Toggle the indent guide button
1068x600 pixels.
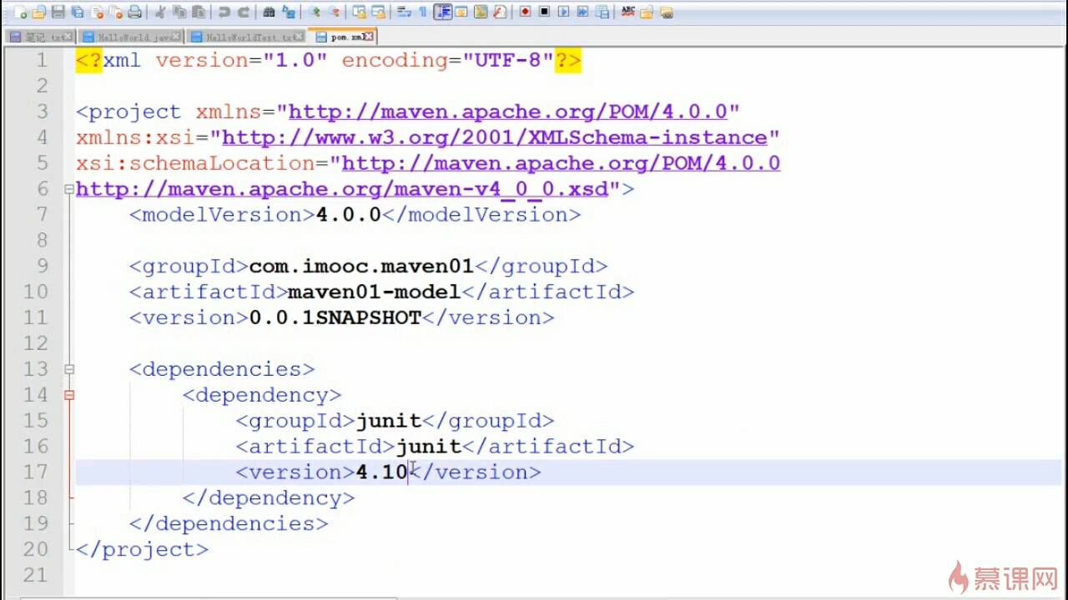click(442, 12)
